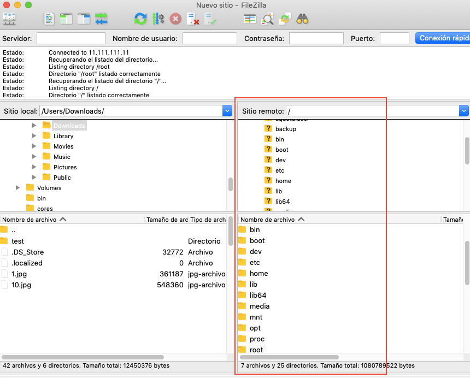Expand the Volumes folder tree node
The image size is (470, 378).
pos(18,188)
